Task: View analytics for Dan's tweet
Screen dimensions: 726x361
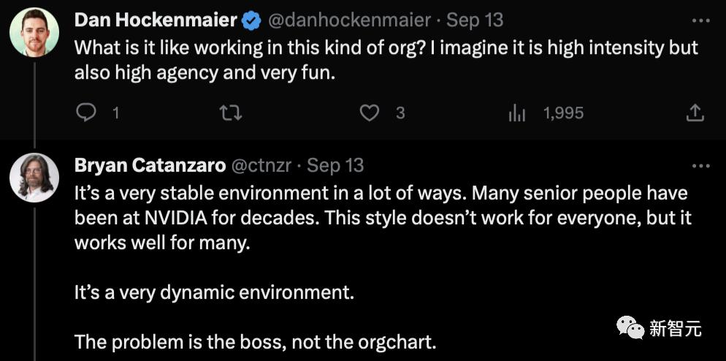Action: click(x=517, y=113)
